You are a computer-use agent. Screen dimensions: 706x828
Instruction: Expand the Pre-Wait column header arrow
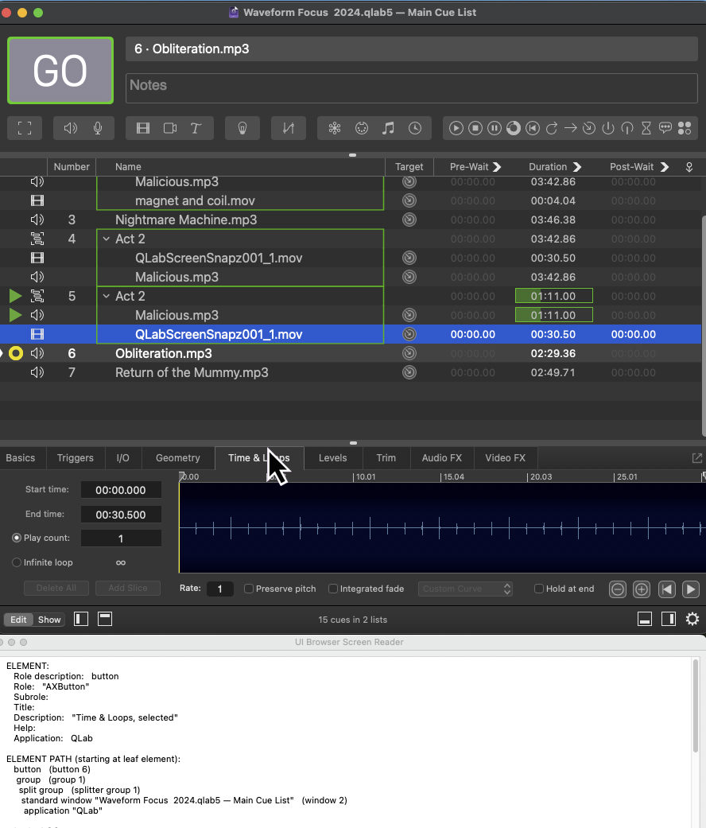497,167
